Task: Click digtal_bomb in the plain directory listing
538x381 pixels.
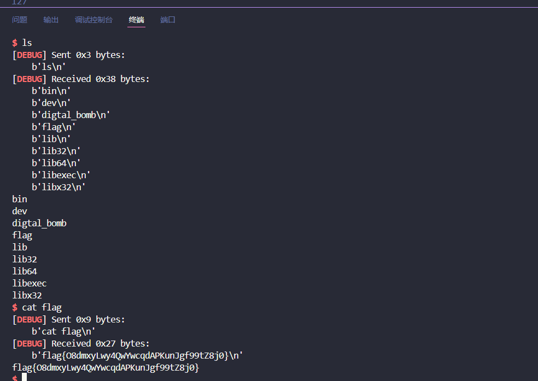Action: tap(39, 223)
